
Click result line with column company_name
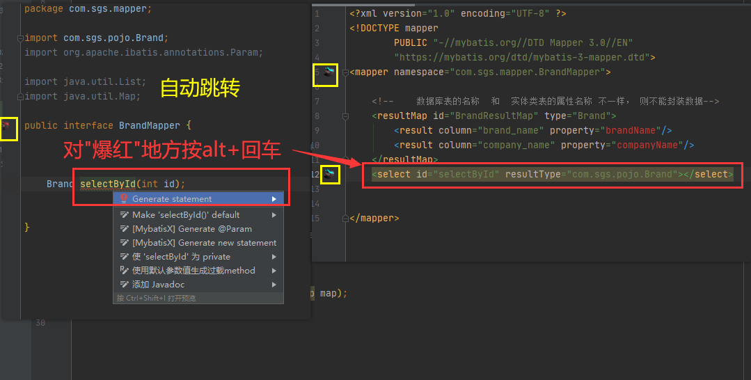(544, 145)
